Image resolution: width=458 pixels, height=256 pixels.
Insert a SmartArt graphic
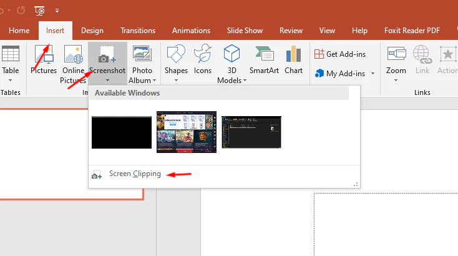pyautogui.click(x=264, y=59)
